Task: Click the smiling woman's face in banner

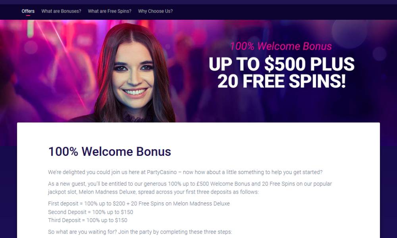Action: pyautogui.click(x=133, y=76)
